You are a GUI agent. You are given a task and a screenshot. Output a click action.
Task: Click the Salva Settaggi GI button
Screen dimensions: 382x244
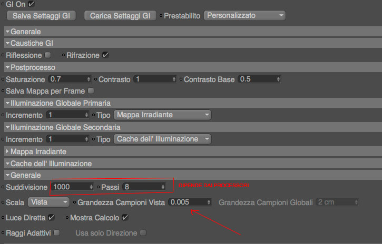pyautogui.click(x=41, y=16)
